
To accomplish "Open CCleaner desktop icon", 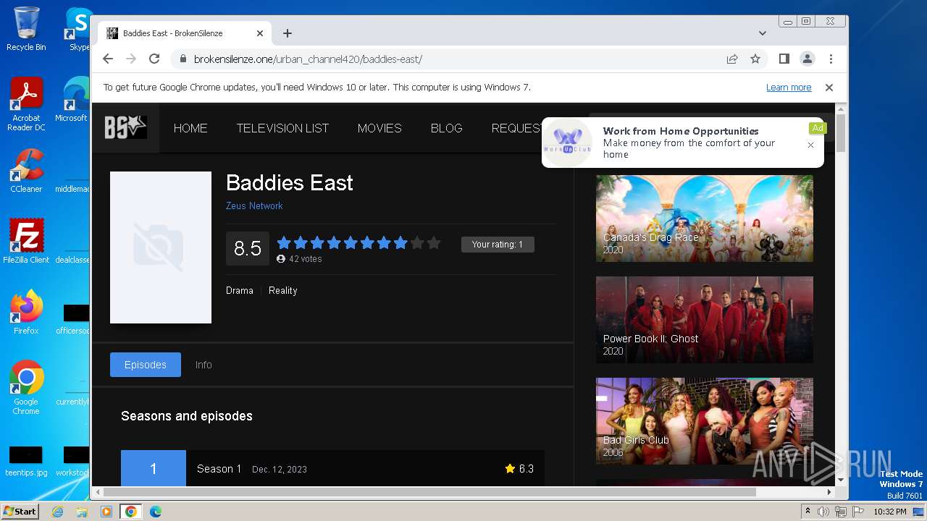I will [x=26, y=171].
